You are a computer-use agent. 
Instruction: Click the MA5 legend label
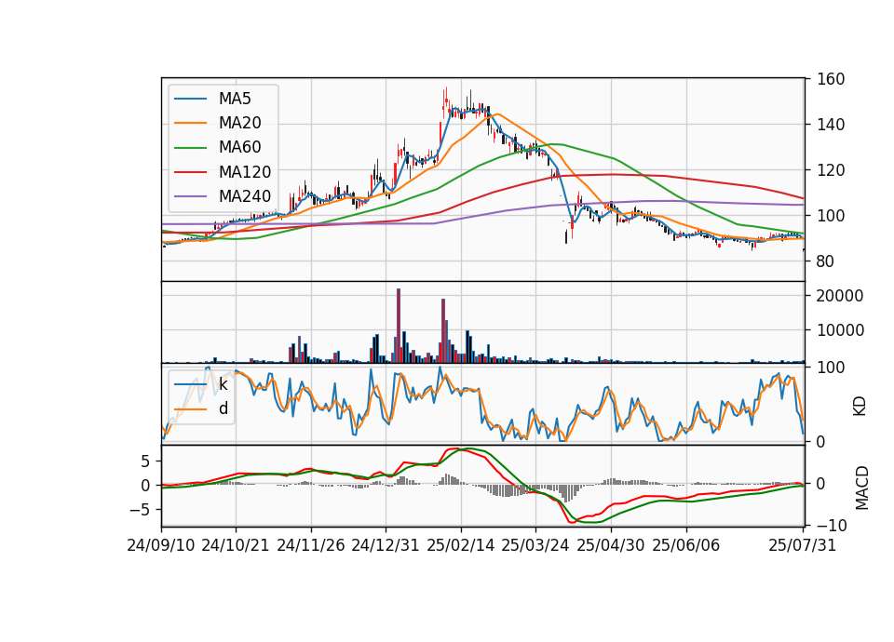pyautogui.click(x=235, y=99)
